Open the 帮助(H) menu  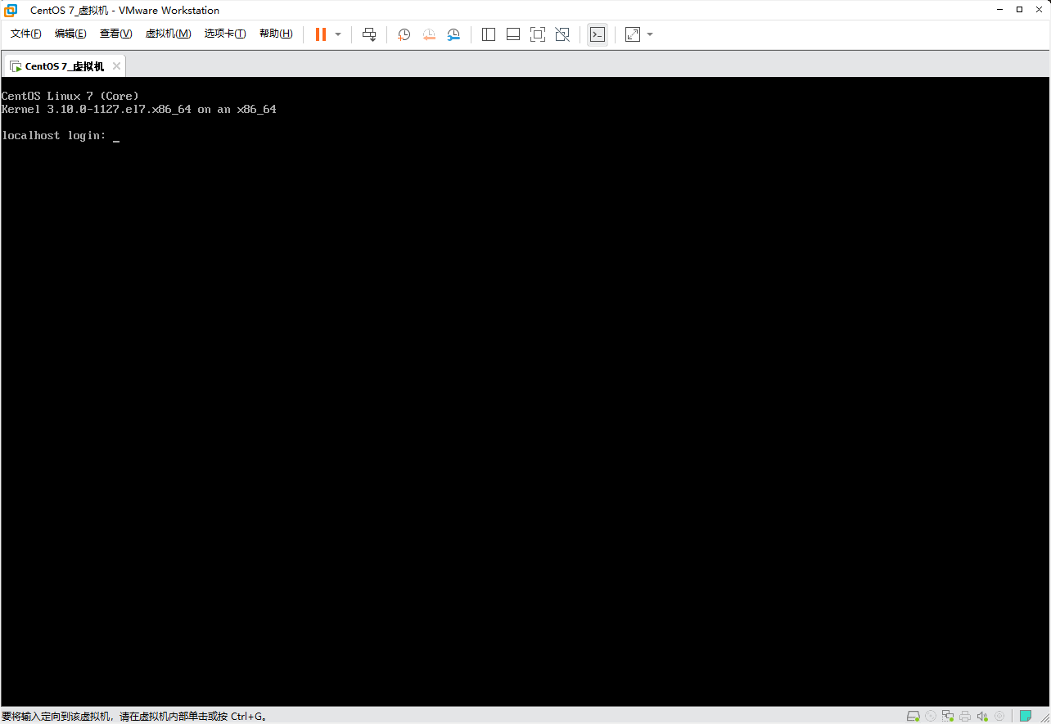pos(276,34)
